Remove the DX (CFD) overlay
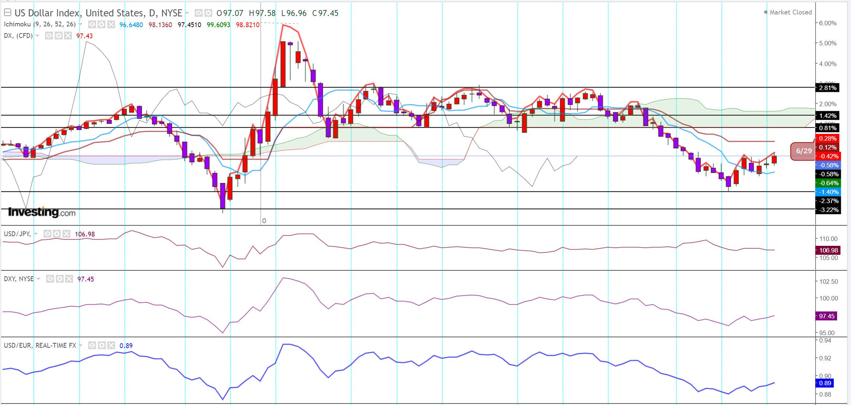852x405 pixels. [68, 36]
